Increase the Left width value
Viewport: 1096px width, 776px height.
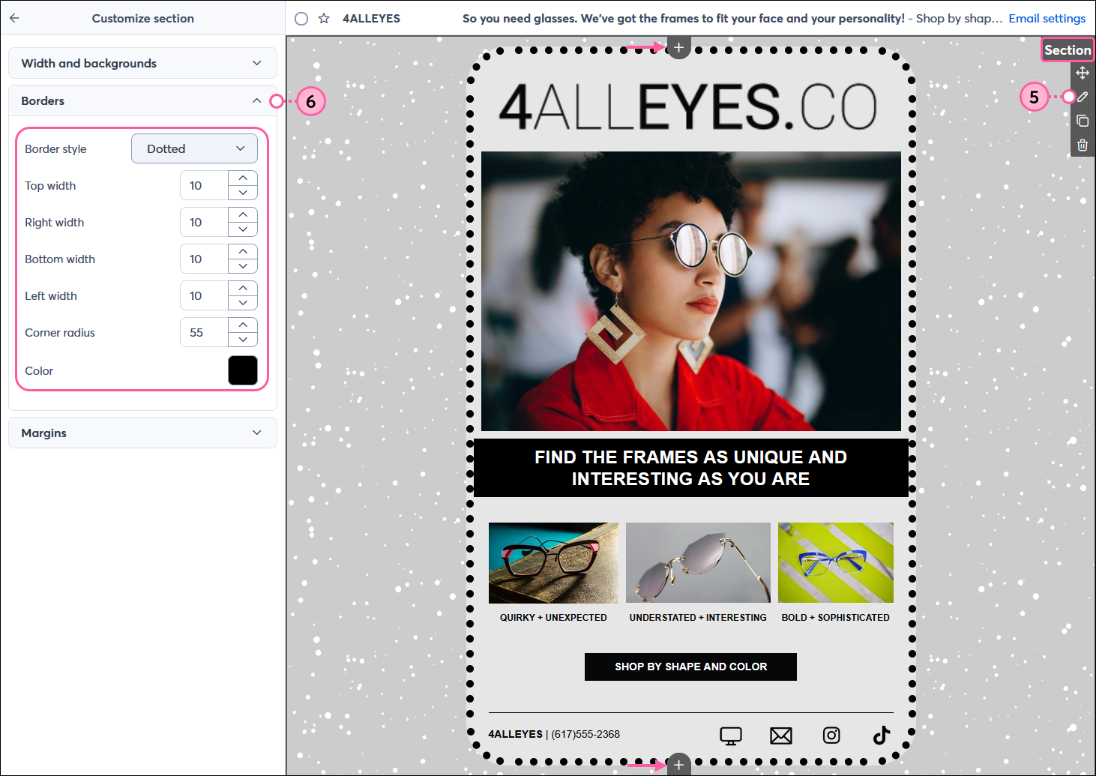(x=243, y=289)
